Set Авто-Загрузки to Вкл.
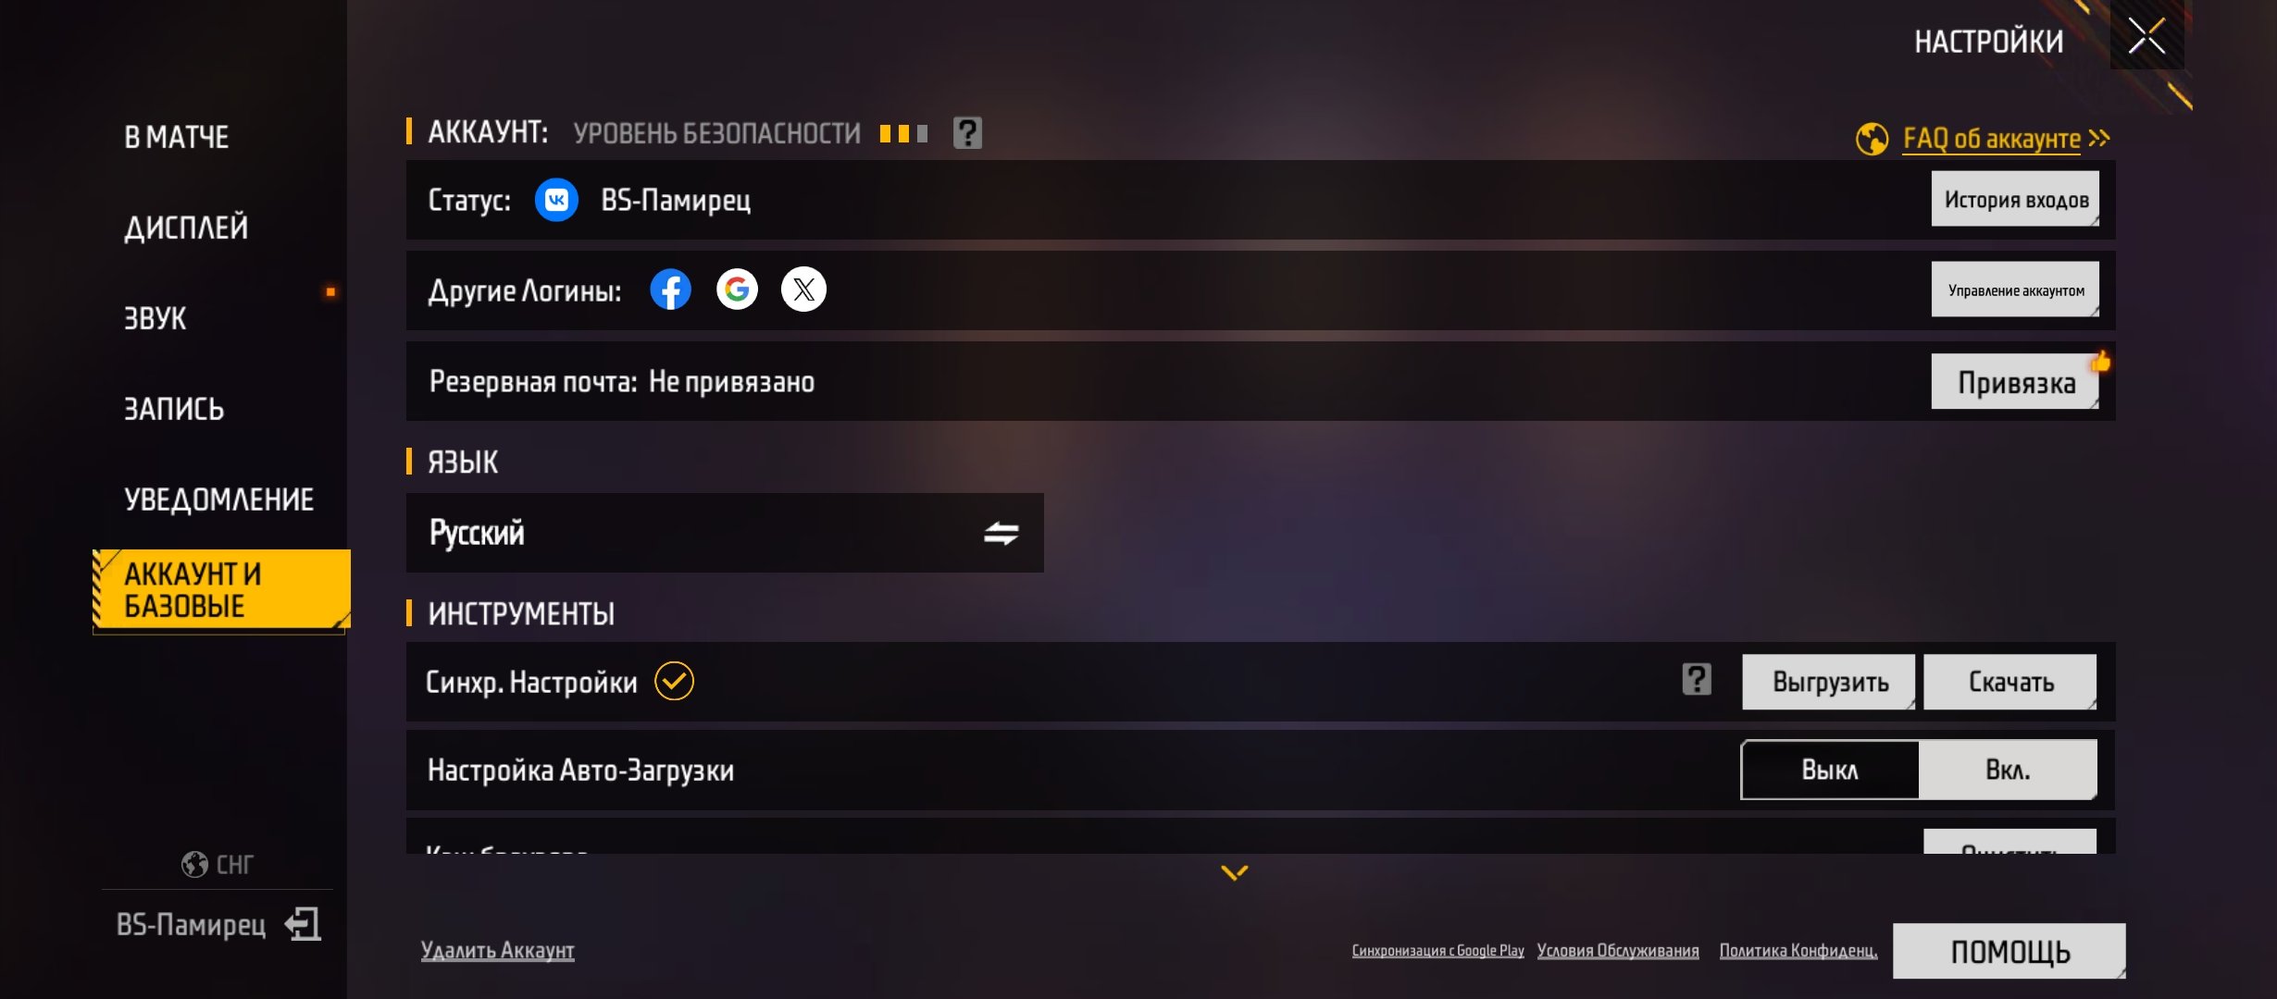 coord(2008,770)
